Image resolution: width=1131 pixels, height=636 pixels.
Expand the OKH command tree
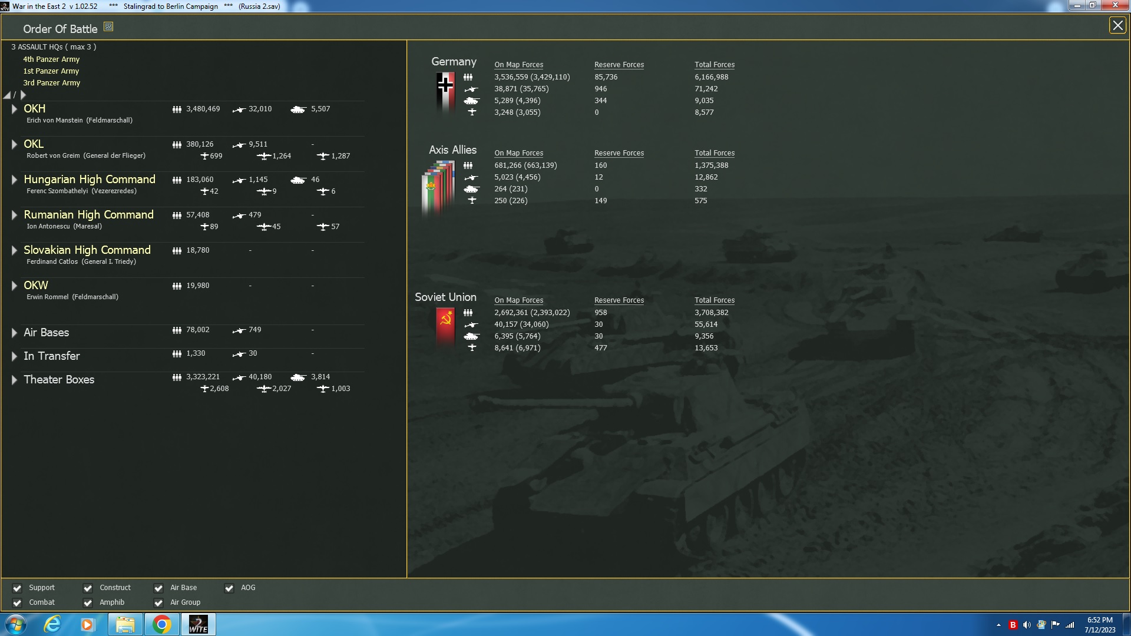[x=14, y=109]
